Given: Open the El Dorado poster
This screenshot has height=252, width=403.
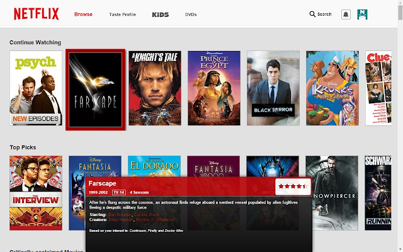Looking at the screenshot, I should tap(154, 166).
